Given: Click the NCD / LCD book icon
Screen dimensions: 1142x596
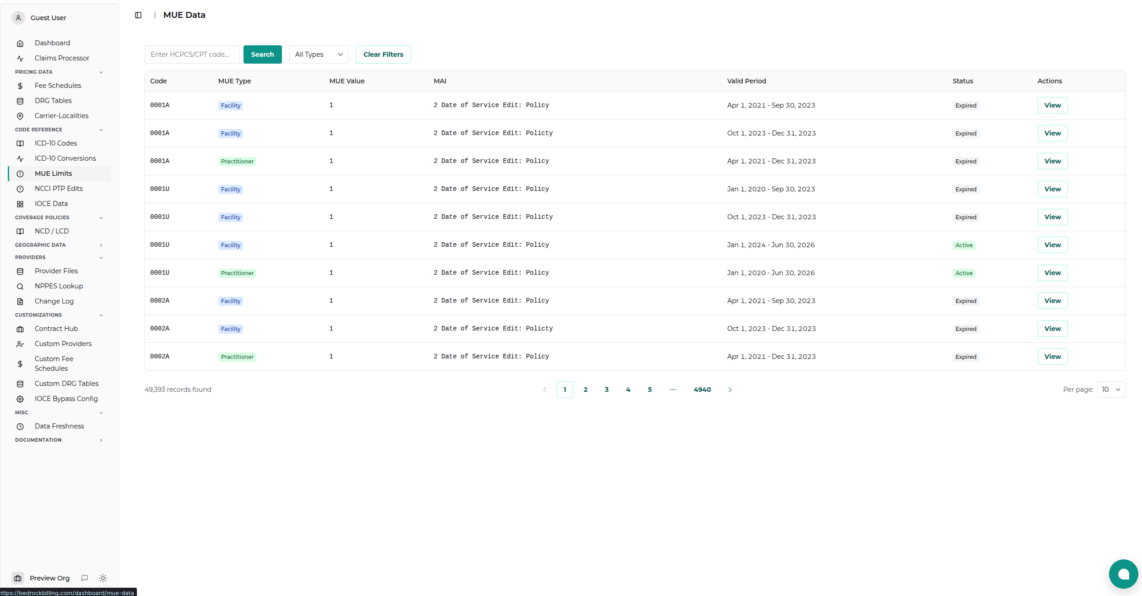Looking at the screenshot, I should pos(20,232).
